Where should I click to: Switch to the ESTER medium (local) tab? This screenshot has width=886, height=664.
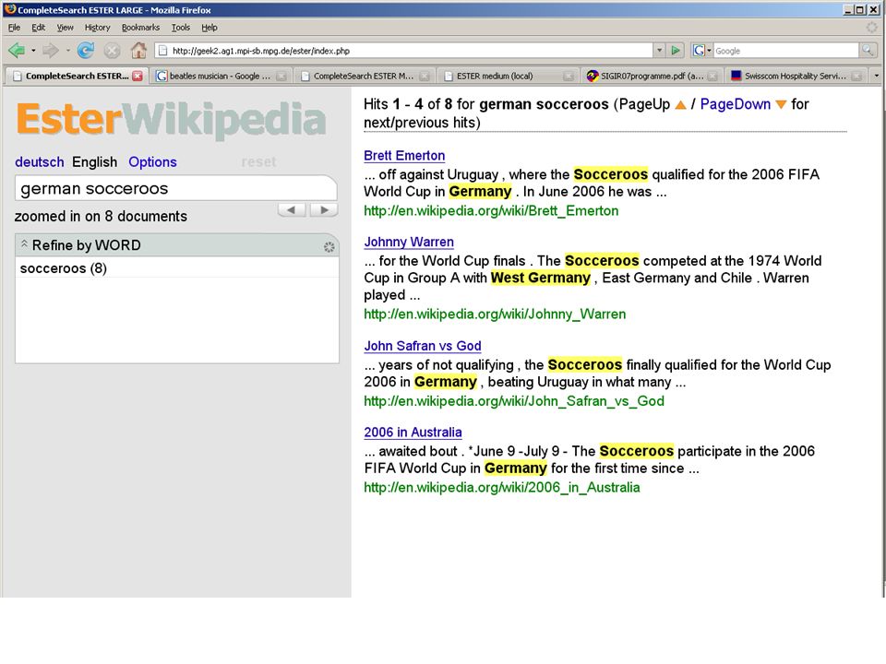click(509, 76)
